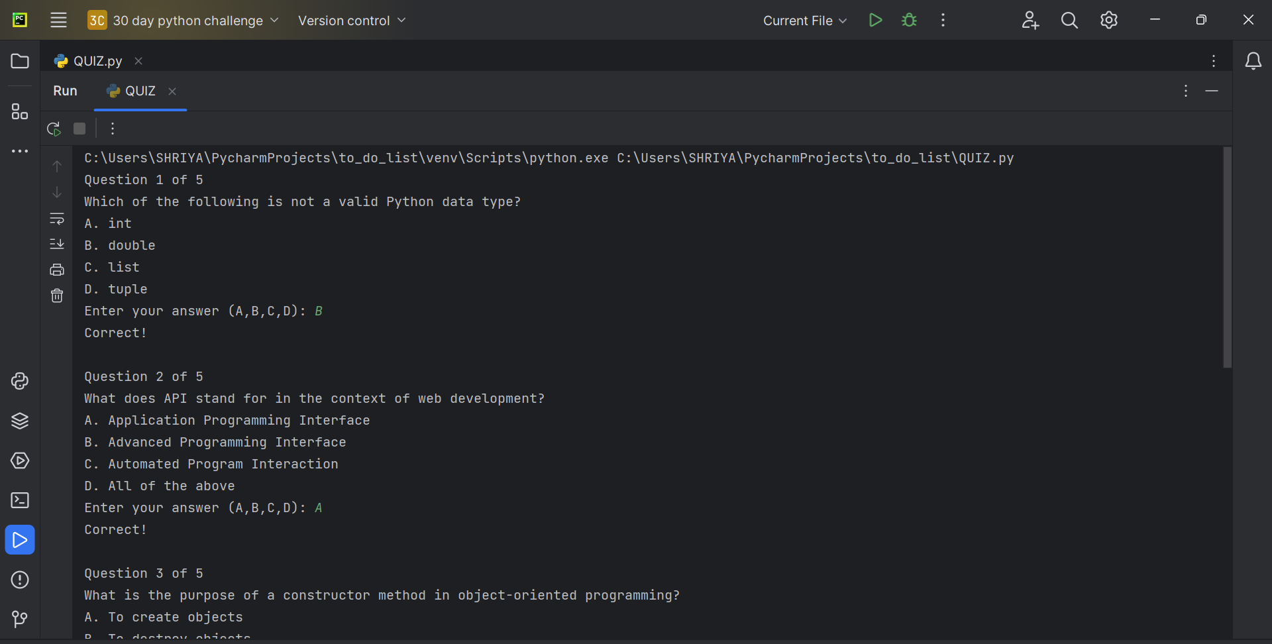Run current file with green play button
Screen dimensions: 1272x644
click(875, 20)
